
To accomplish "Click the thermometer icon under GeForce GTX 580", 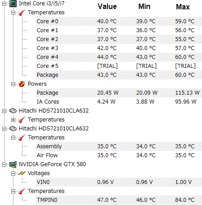I will (22, 191).
